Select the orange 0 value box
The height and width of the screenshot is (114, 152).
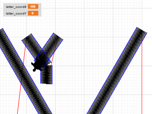tap(33, 13)
